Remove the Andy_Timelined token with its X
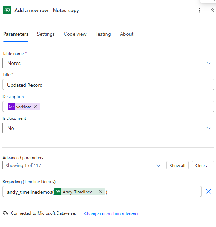This screenshot has width=216, height=227. [x=101, y=192]
